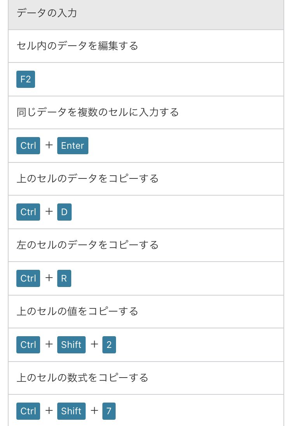This screenshot has width=292, height=426.
Task: Click Ctrl badge beside Enter
Action: pos(28,146)
